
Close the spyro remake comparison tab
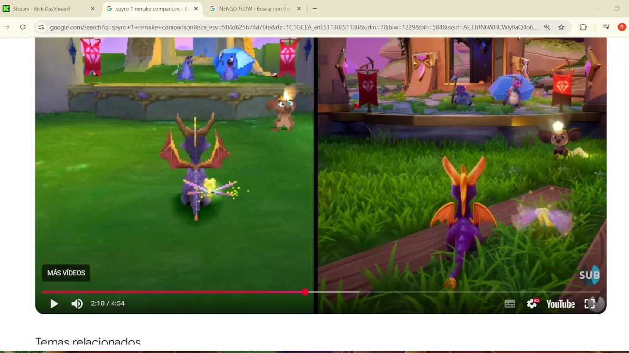196,9
